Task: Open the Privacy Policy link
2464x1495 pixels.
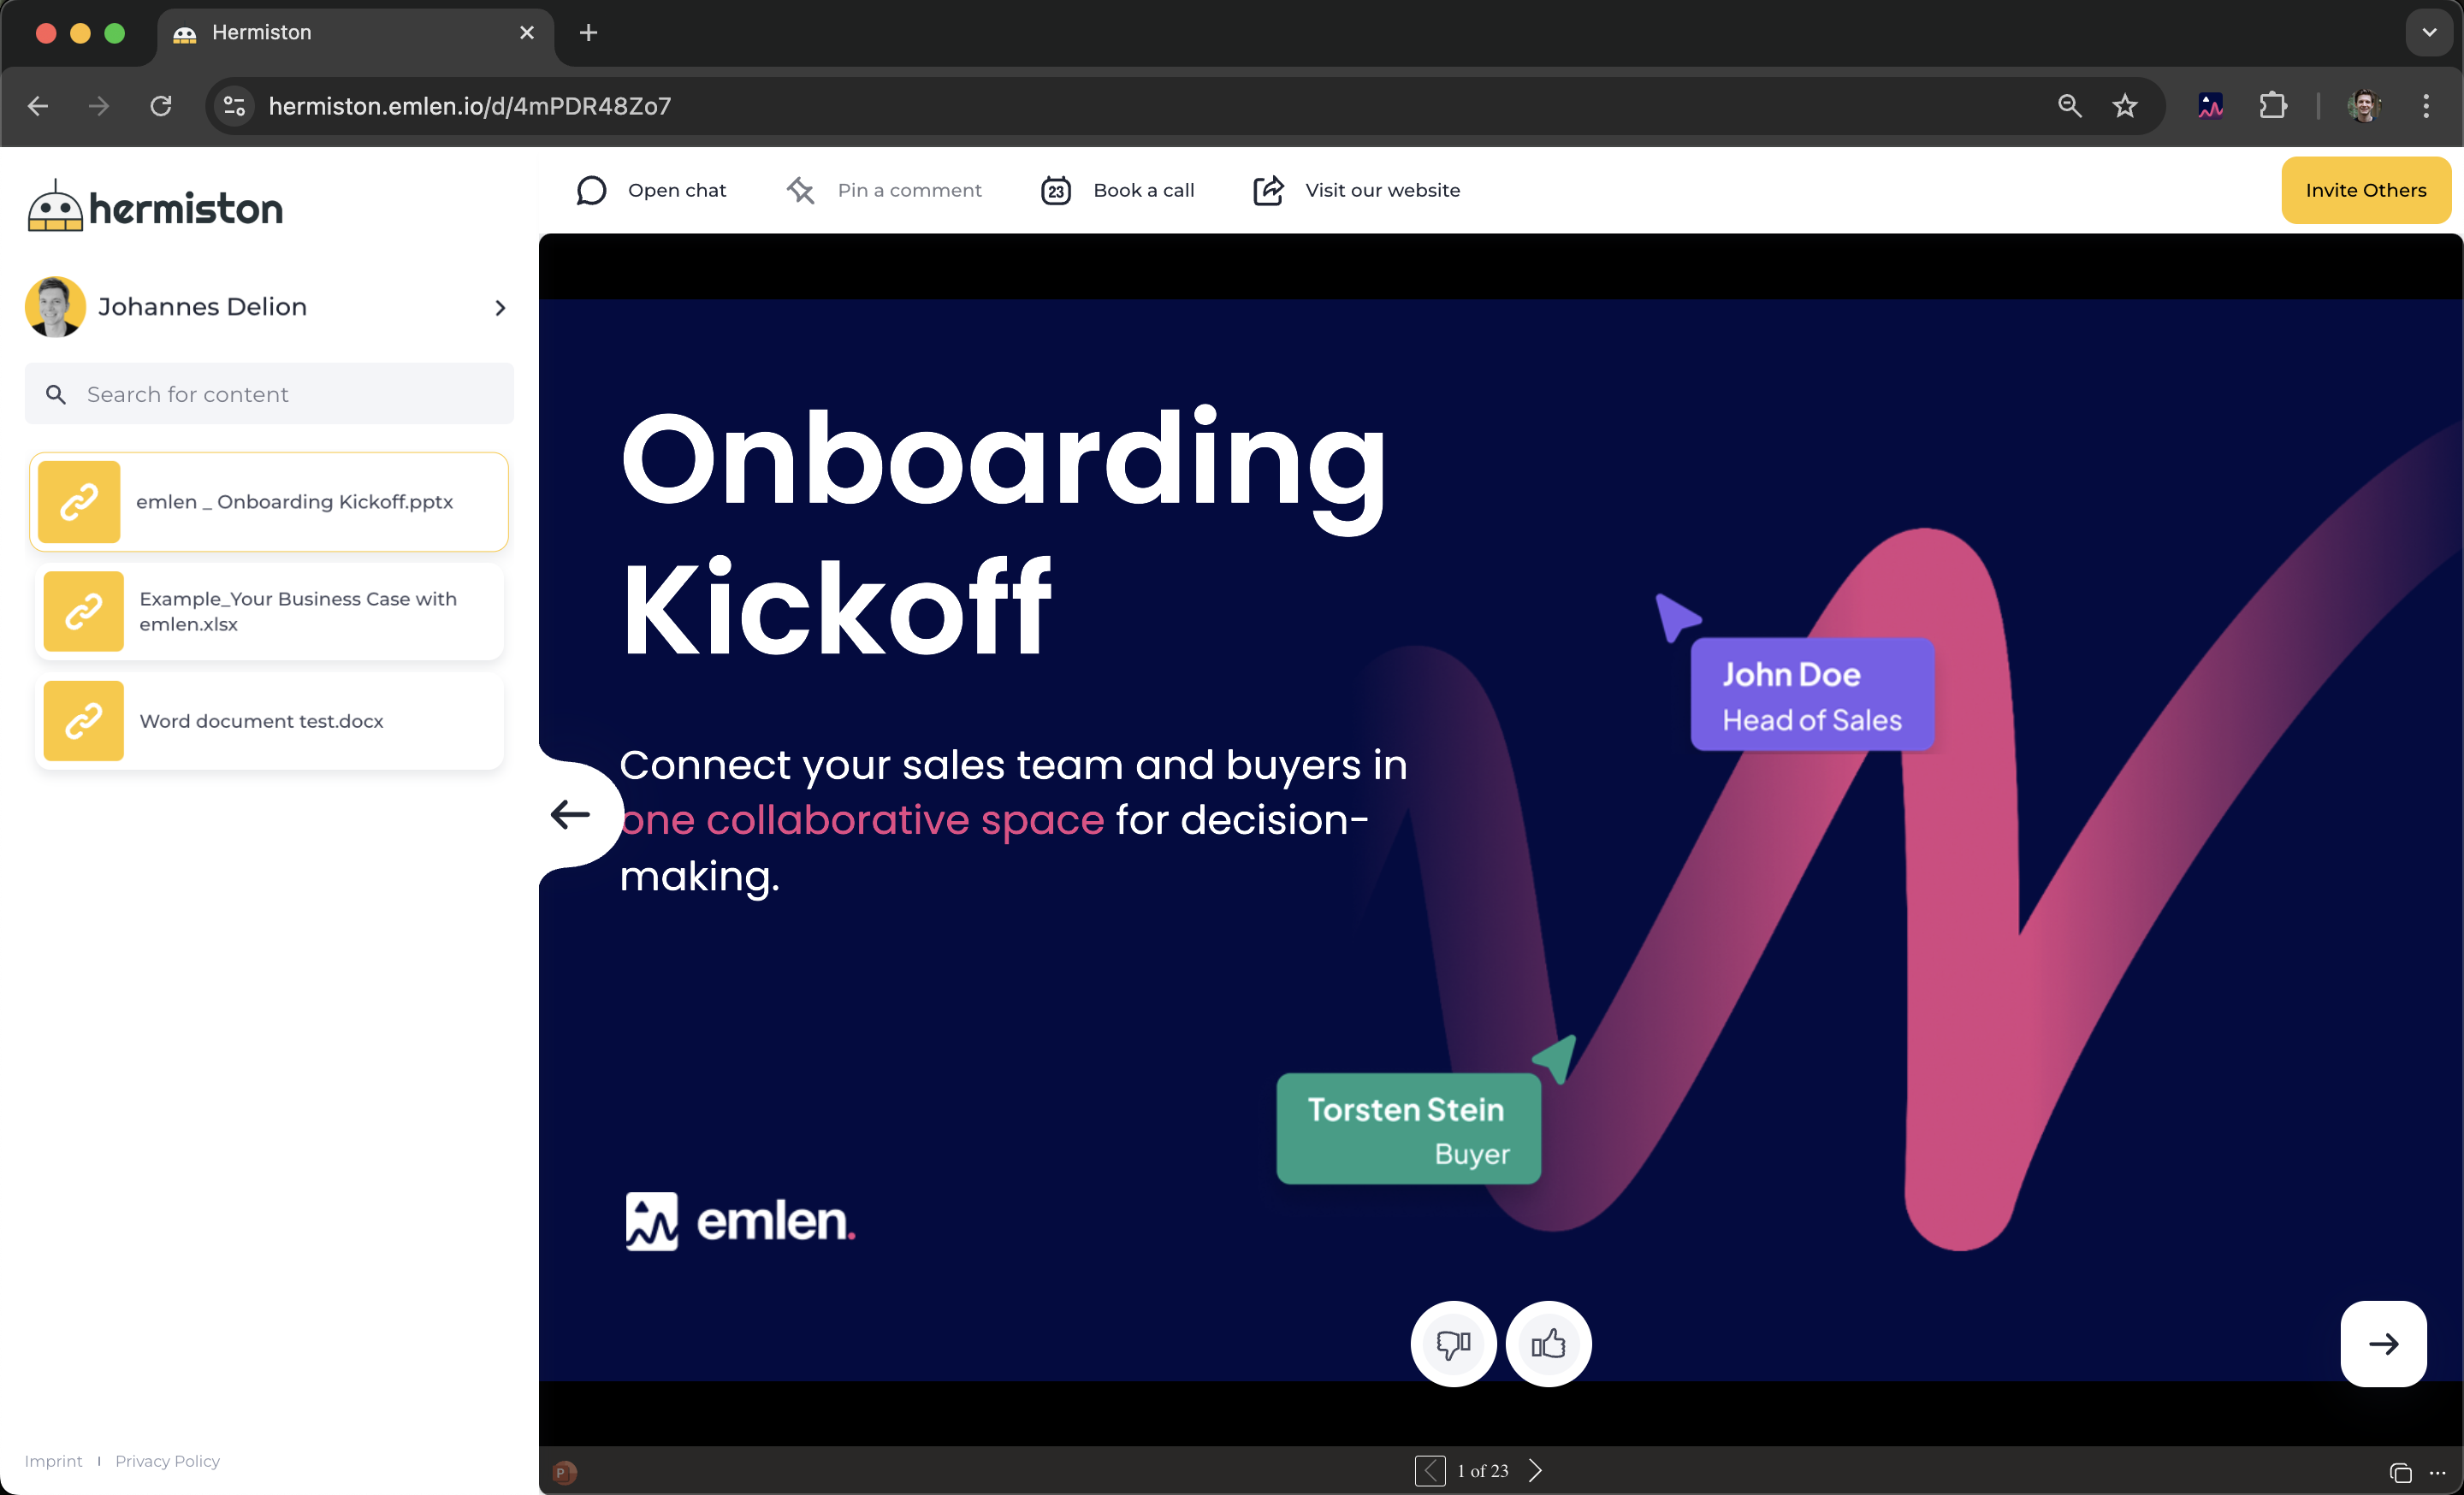Action: tap(167, 1461)
